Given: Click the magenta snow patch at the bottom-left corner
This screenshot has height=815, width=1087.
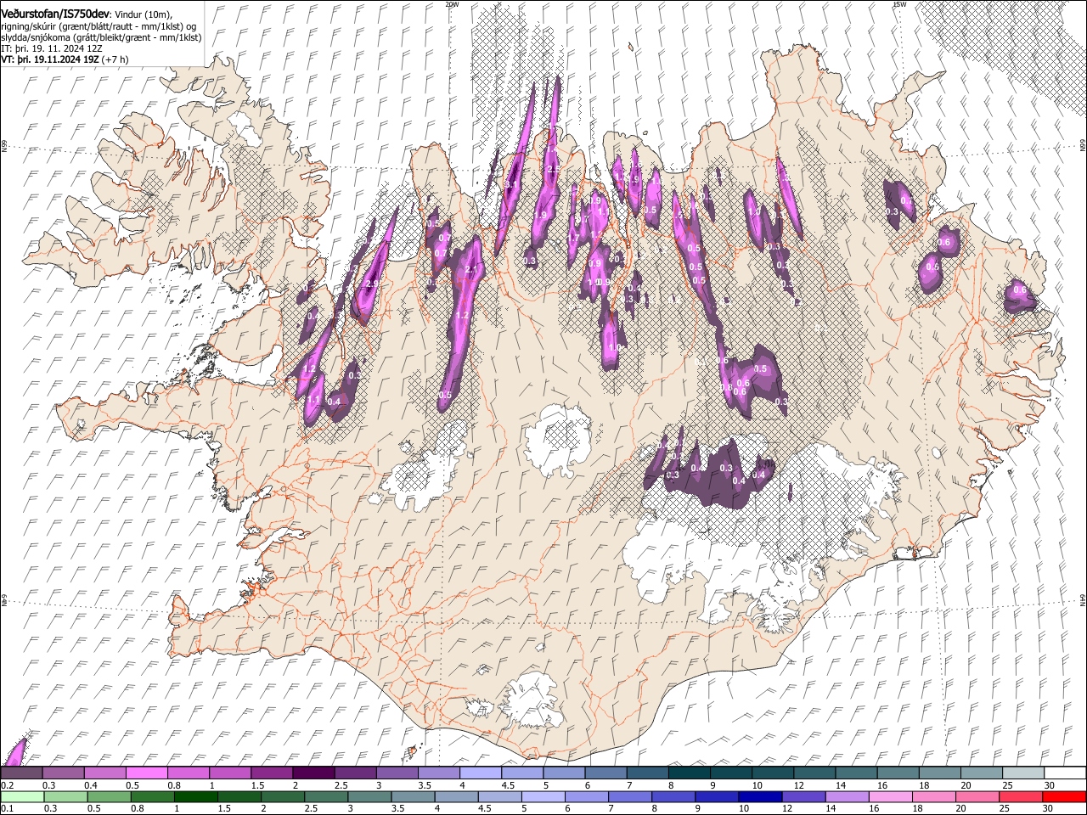Looking at the screenshot, I should pyautogui.click(x=14, y=753).
